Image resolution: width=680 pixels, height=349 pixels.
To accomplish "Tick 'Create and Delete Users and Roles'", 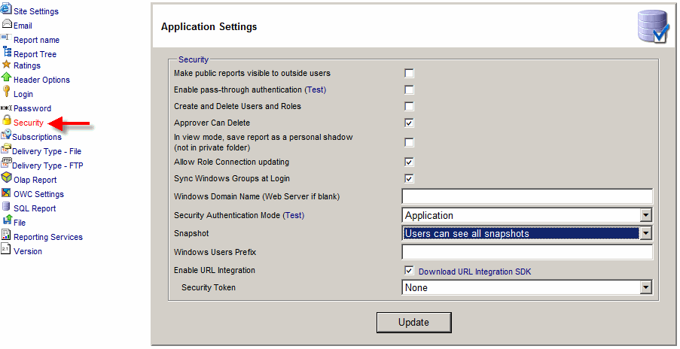I will coord(409,106).
